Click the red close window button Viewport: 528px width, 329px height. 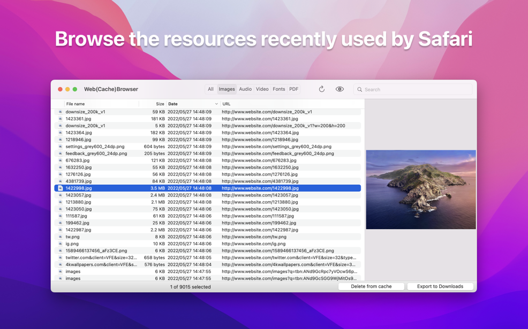[60, 89]
